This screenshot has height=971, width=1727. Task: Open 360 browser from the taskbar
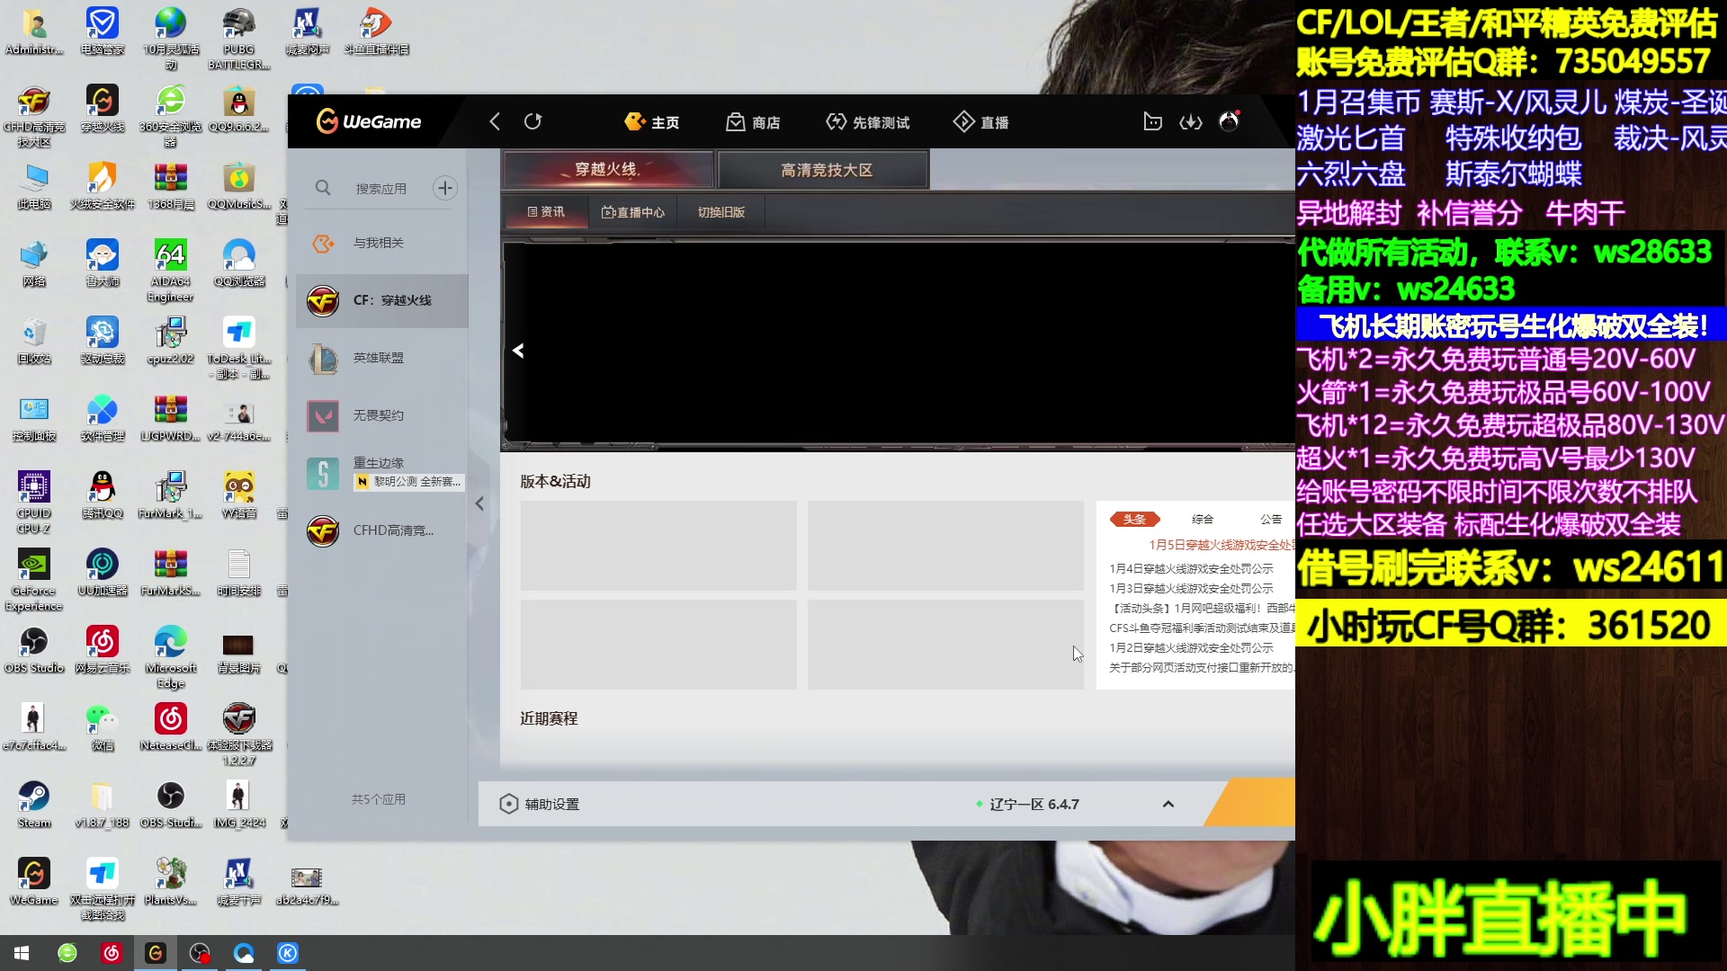67,953
